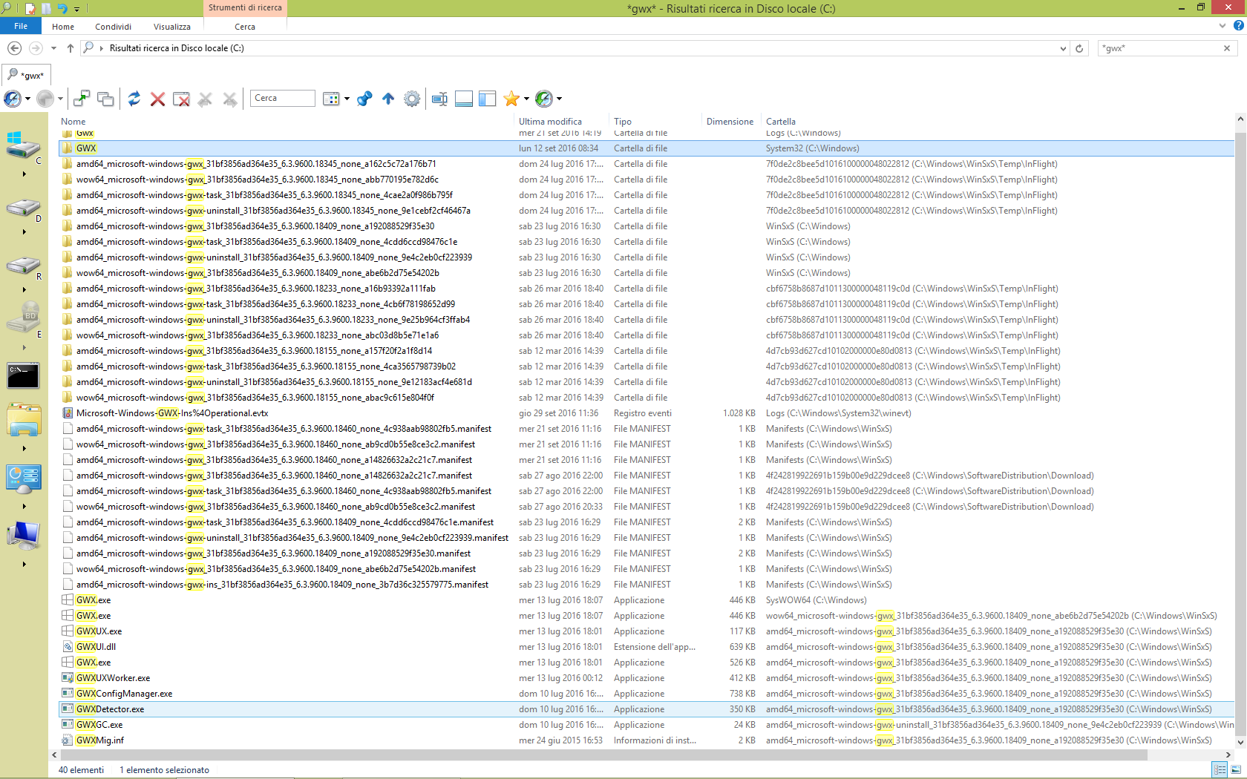Open the Libraries folder sidebar icon
1247x779 pixels.
24,420
